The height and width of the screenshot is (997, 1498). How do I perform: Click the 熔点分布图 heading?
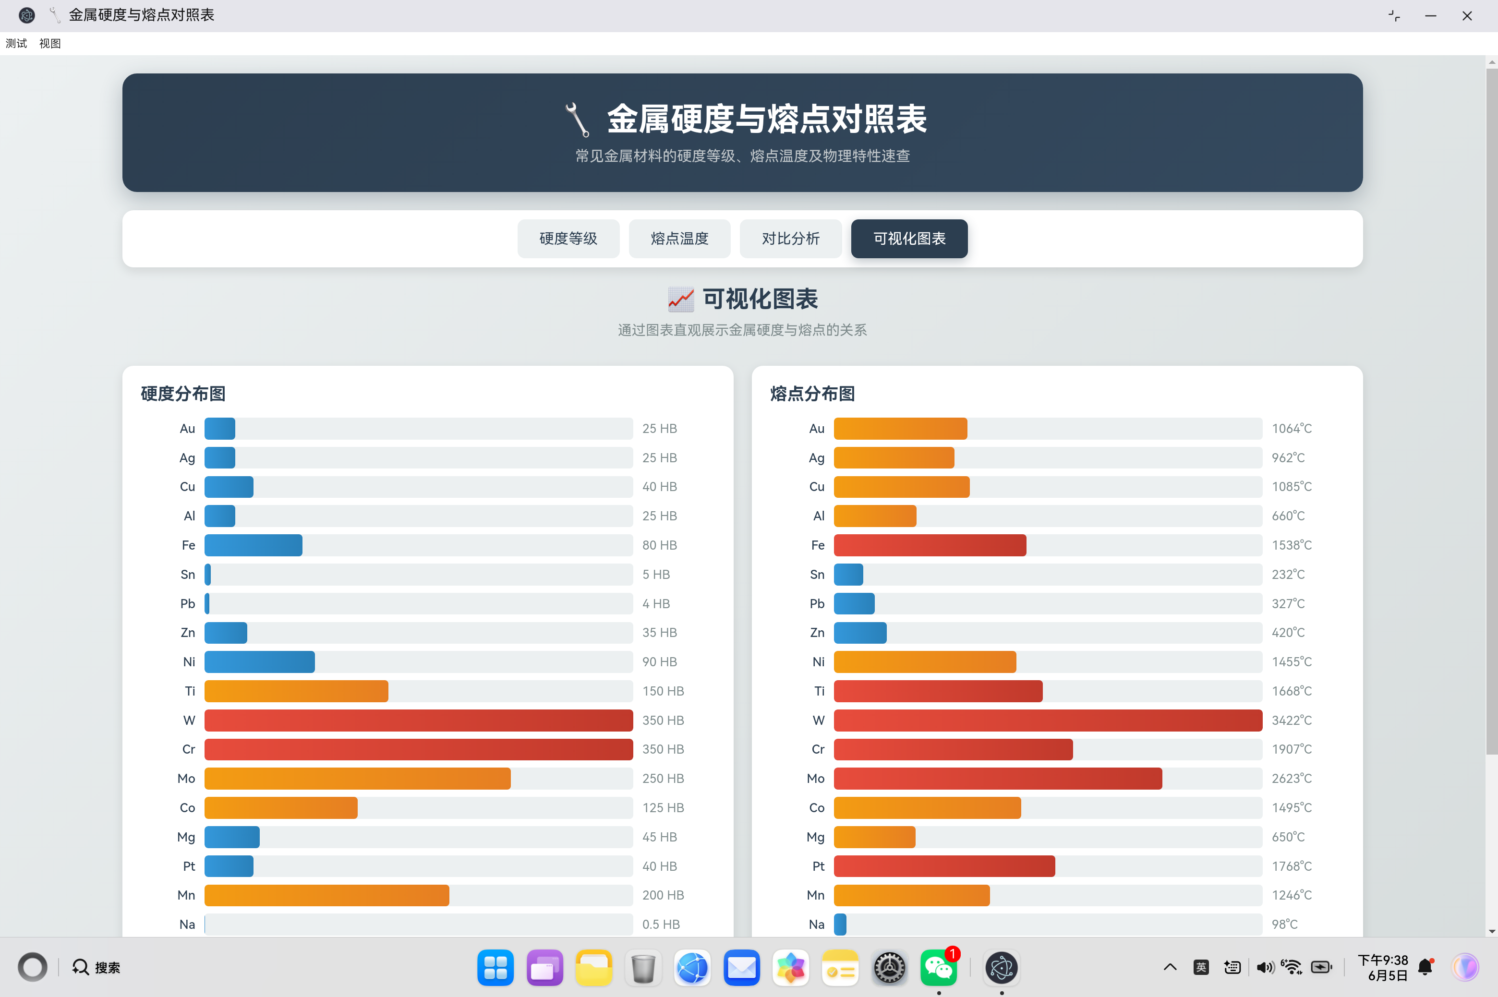pos(812,394)
